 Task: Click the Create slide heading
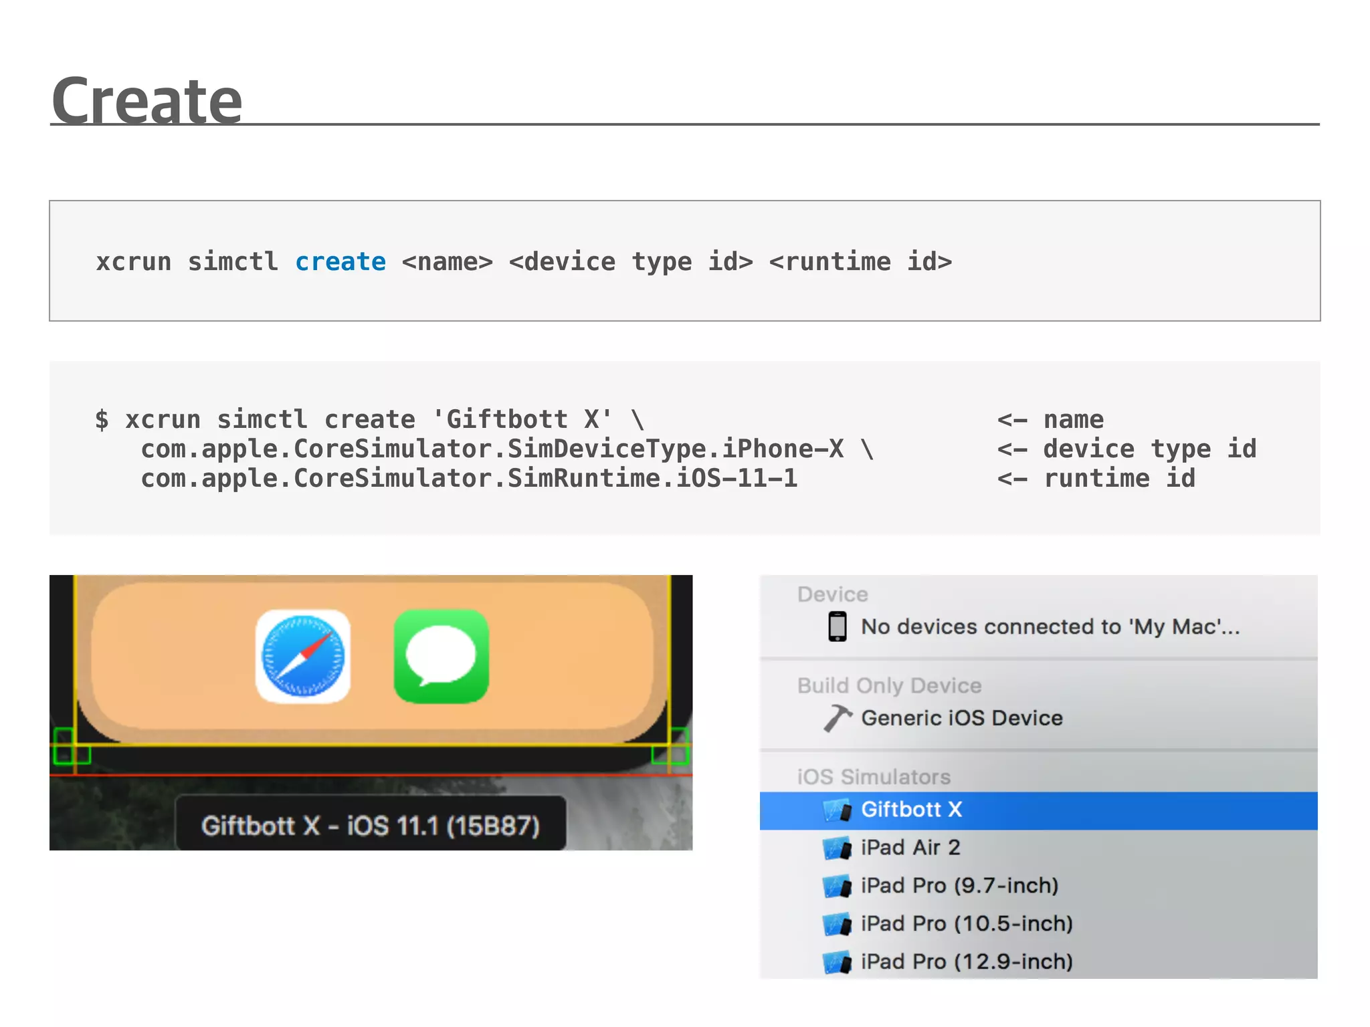point(146,101)
